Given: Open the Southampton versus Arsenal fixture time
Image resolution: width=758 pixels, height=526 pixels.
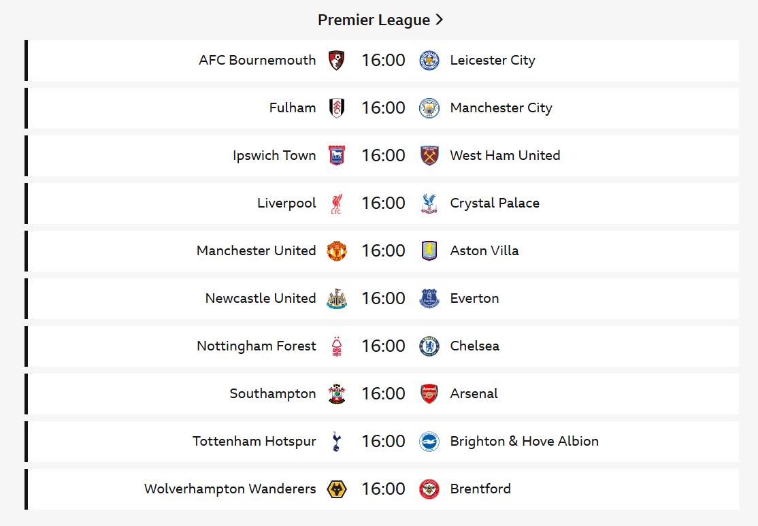Looking at the screenshot, I should 383,393.
